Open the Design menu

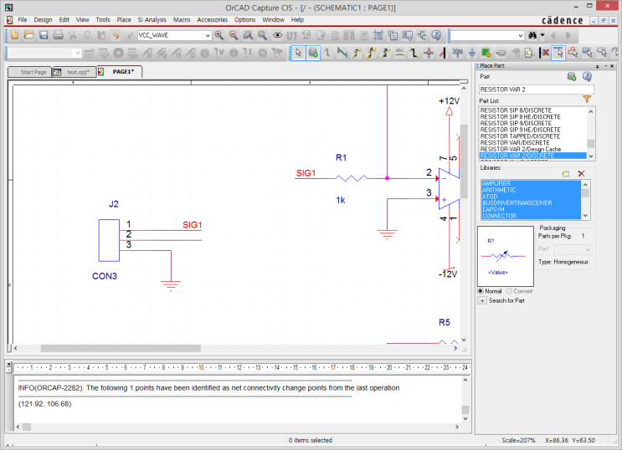43,20
